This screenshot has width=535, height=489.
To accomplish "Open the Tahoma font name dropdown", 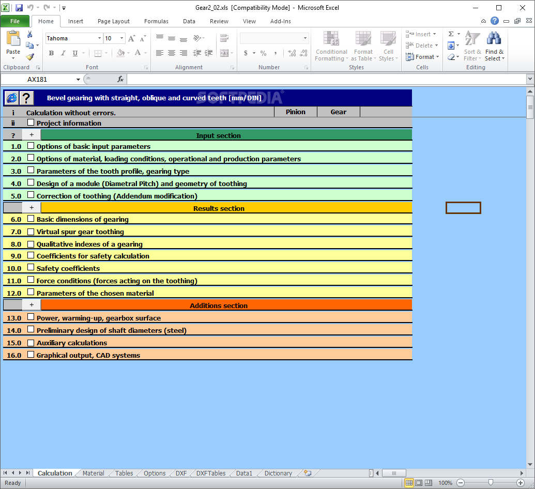I will tap(99, 38).
